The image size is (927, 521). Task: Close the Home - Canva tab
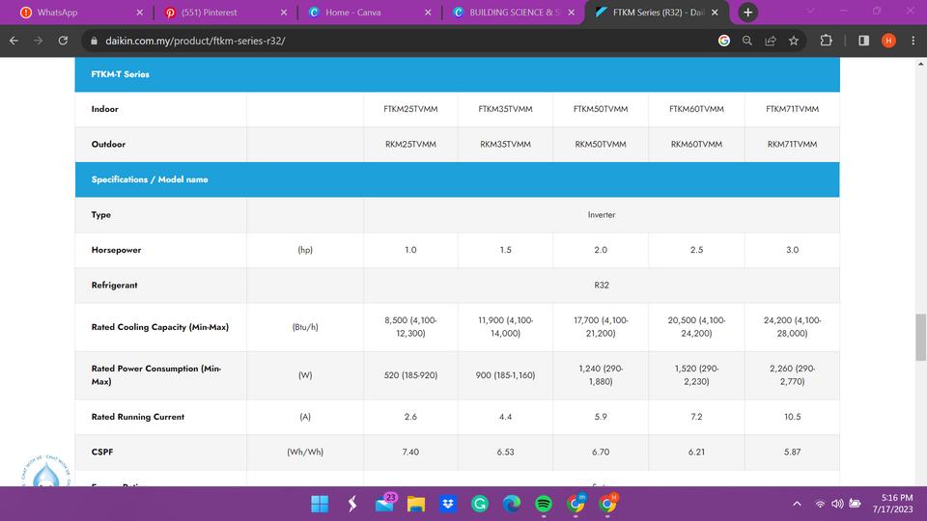pos(428,13)
